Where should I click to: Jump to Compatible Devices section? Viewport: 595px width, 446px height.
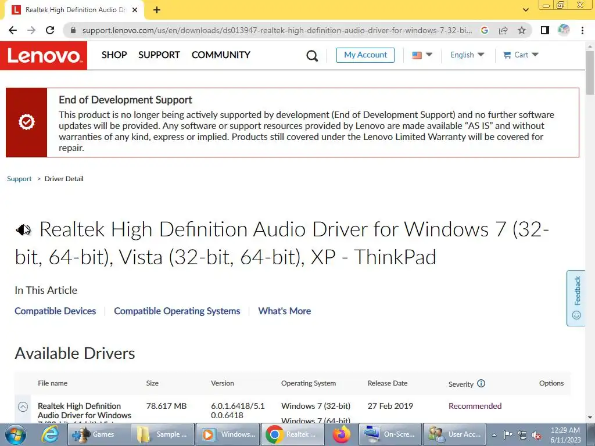[55, 311]
